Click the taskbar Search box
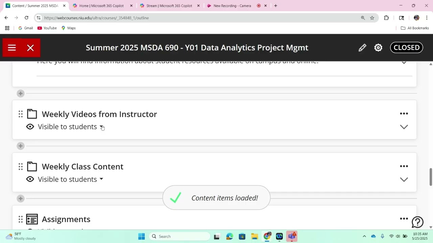This screenshot has width=433, height=243. point(179,236)
